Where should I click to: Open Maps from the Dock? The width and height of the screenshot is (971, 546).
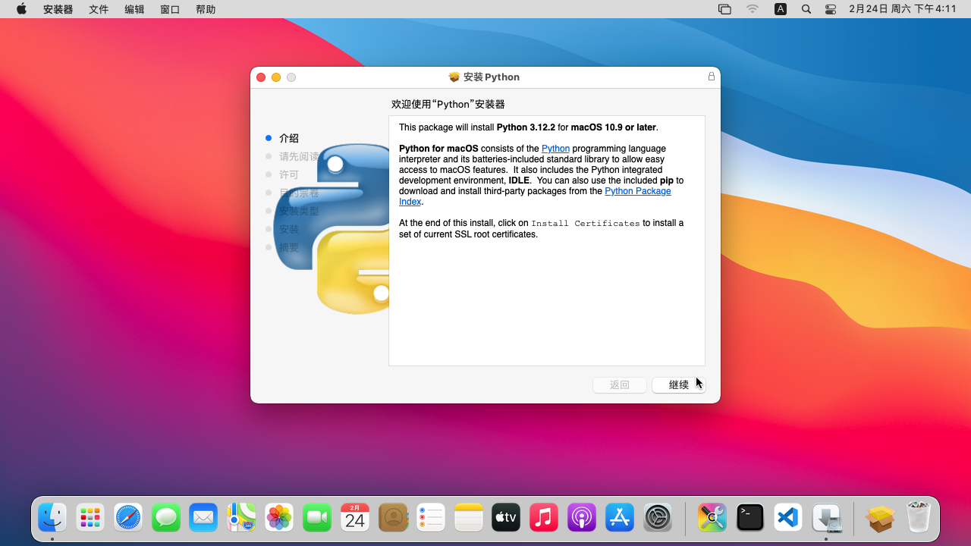coord(241,518)
